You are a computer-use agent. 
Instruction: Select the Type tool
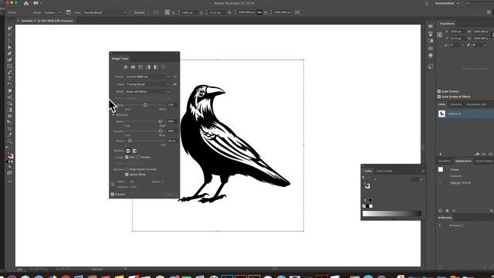[10, 79]
